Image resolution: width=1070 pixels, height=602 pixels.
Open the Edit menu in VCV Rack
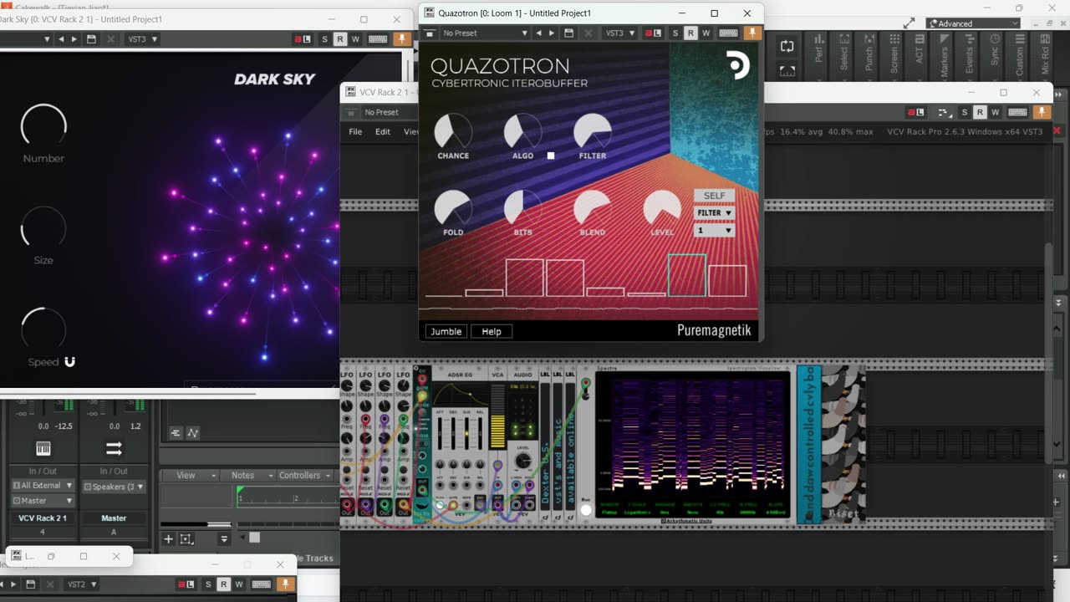(383, 132)
